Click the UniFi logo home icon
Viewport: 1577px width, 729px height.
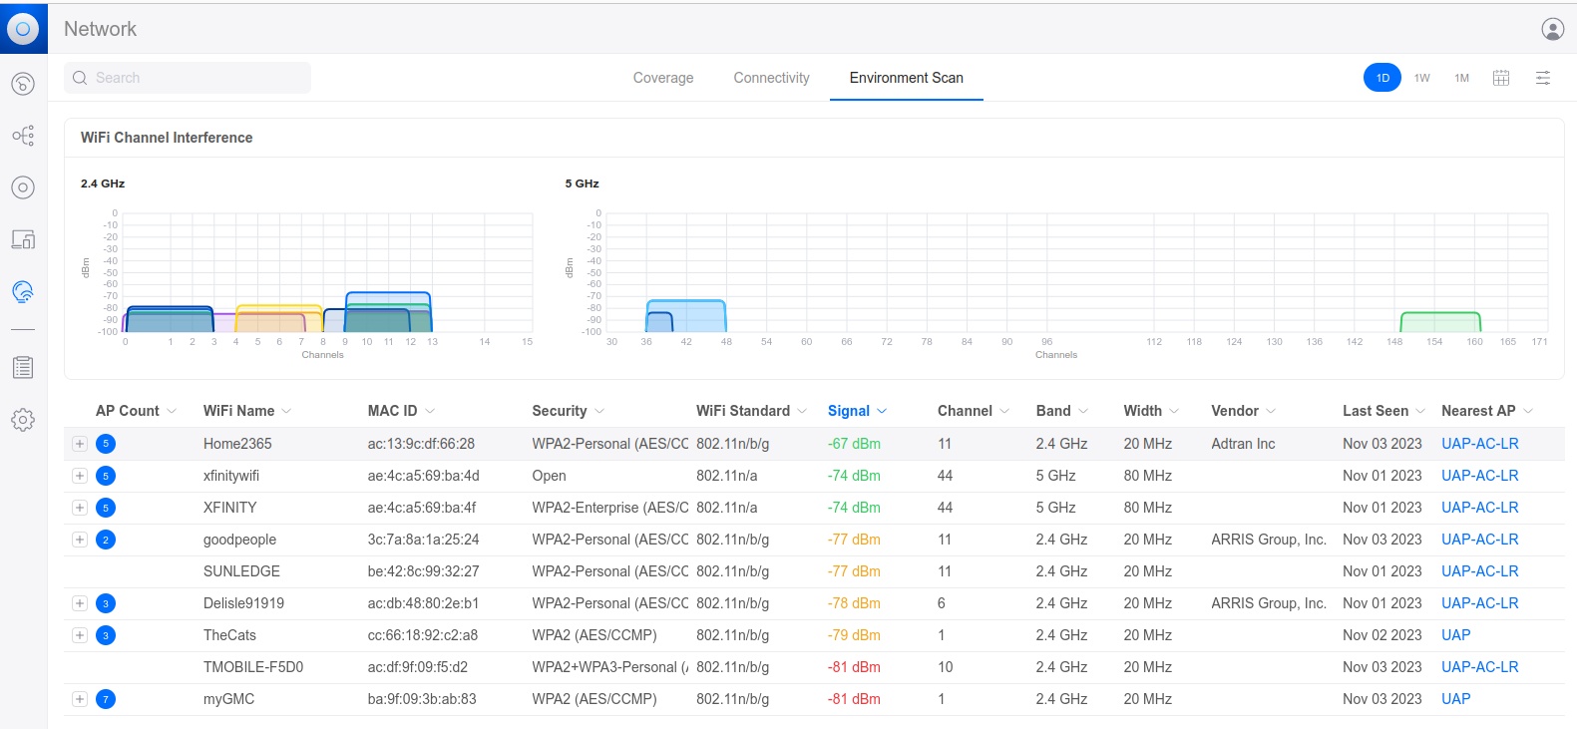click(23, 29)
